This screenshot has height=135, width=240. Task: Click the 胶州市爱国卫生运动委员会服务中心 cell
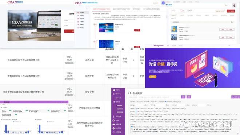(x=89, y=124)
